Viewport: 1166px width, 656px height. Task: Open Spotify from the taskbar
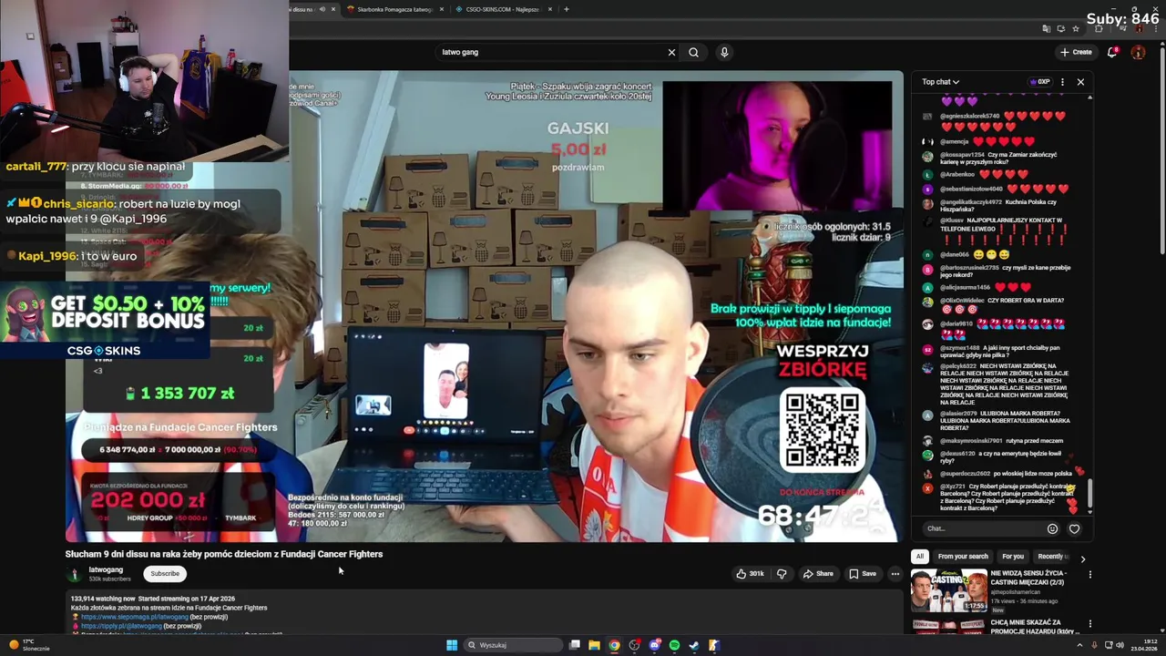(x=674, y=645)
